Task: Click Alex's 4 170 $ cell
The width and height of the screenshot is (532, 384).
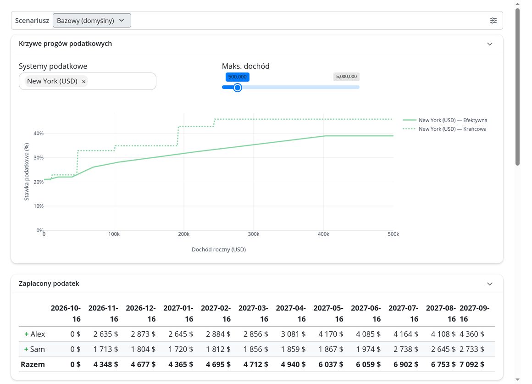Action: (x=331, y=334)
